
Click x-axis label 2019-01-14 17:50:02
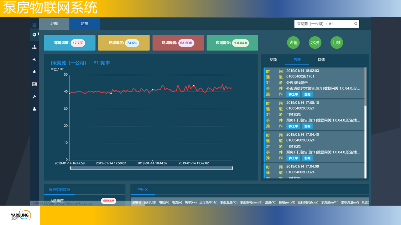click(x=111, y=163)
